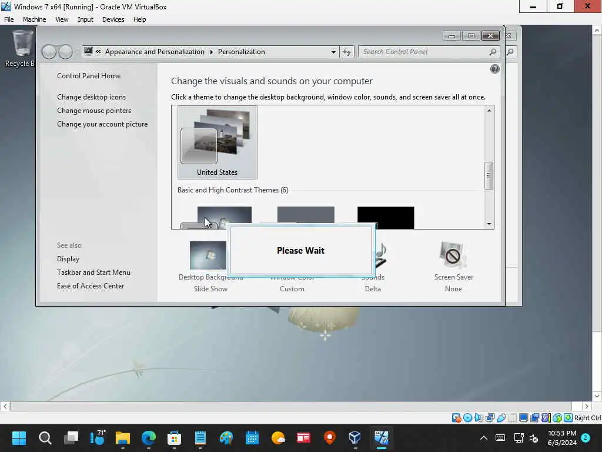Show hidden system tray icons chevron
The image size is (602, 452).
(484, 438)
